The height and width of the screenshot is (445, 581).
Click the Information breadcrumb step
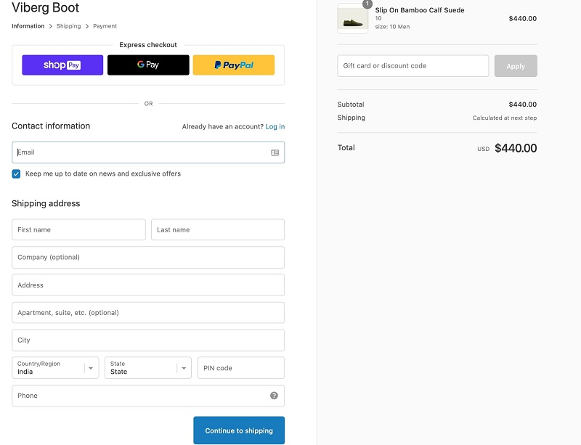(28, 26)
